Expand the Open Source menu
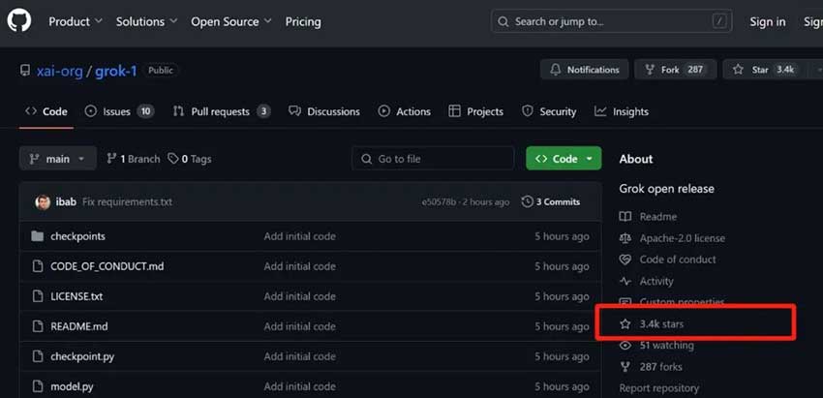Screen dimensions: 823x398 tap(231, 21)
